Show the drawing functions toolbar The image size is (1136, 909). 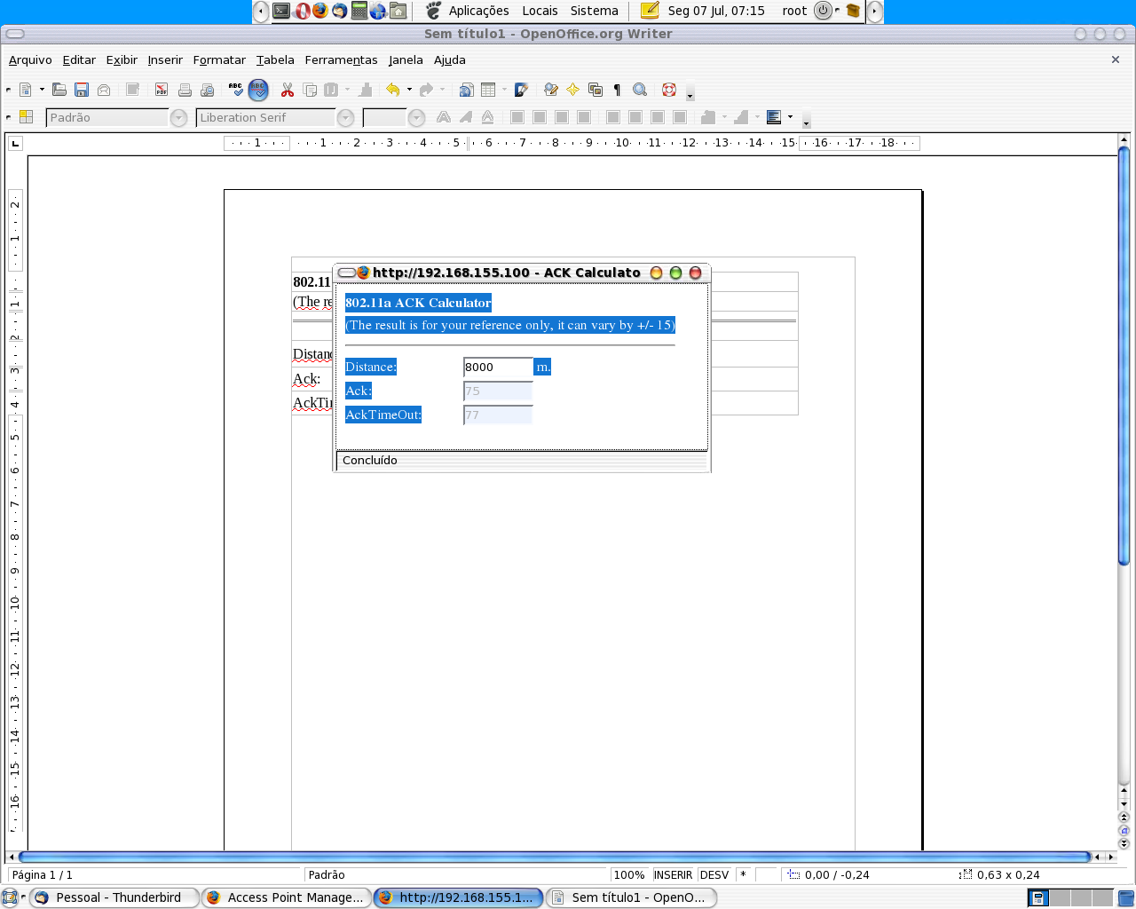(x=522, y=90)
